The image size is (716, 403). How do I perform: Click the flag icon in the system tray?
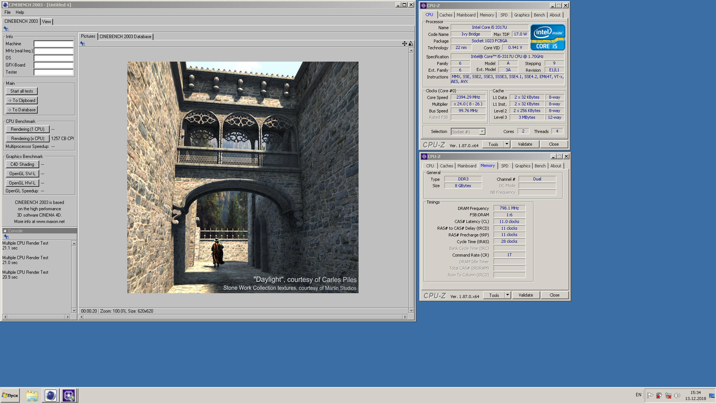650,396
